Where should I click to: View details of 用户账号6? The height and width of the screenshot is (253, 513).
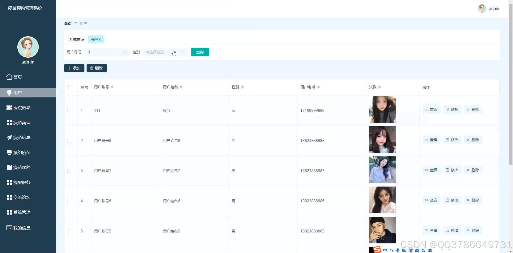431,200
